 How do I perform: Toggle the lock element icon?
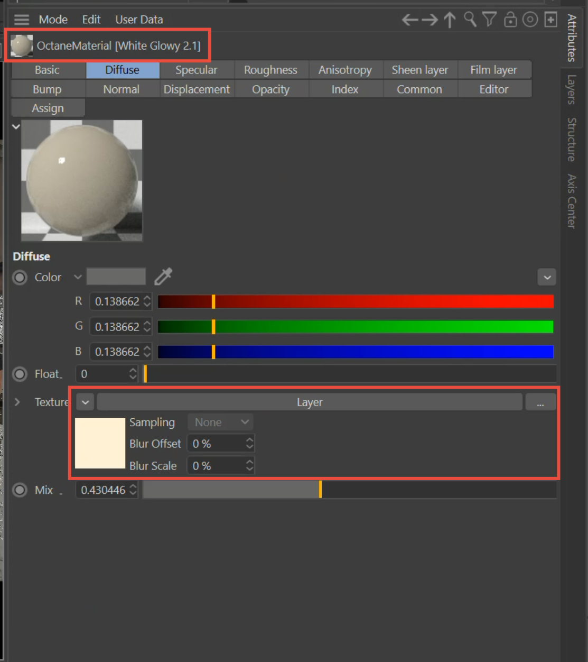click(510, 20)
